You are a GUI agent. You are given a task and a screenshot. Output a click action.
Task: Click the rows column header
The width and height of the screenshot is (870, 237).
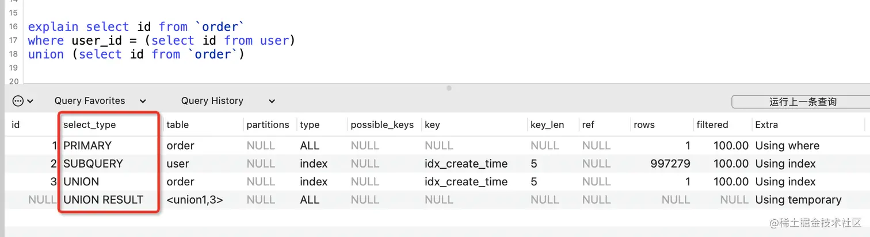[x=644, y=125]
